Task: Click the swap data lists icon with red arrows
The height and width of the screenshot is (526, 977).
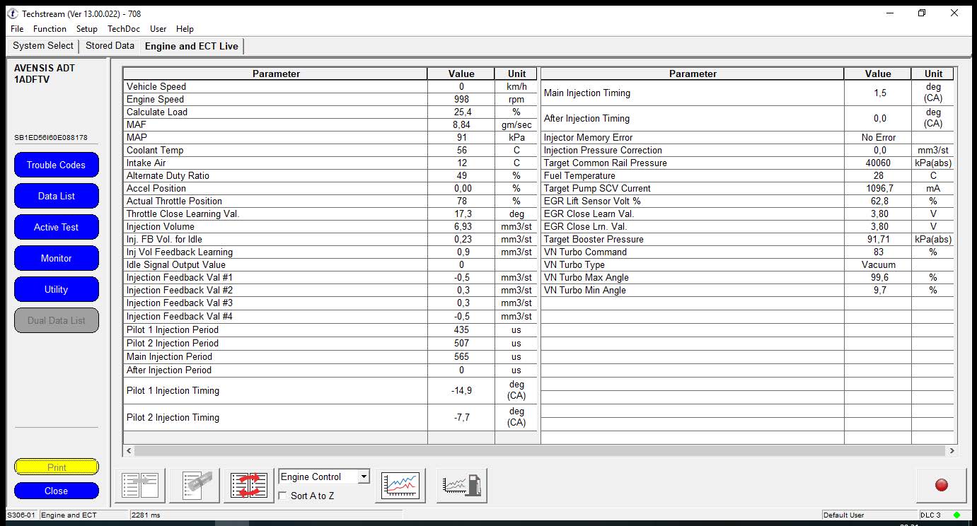Action: (248, 484)
